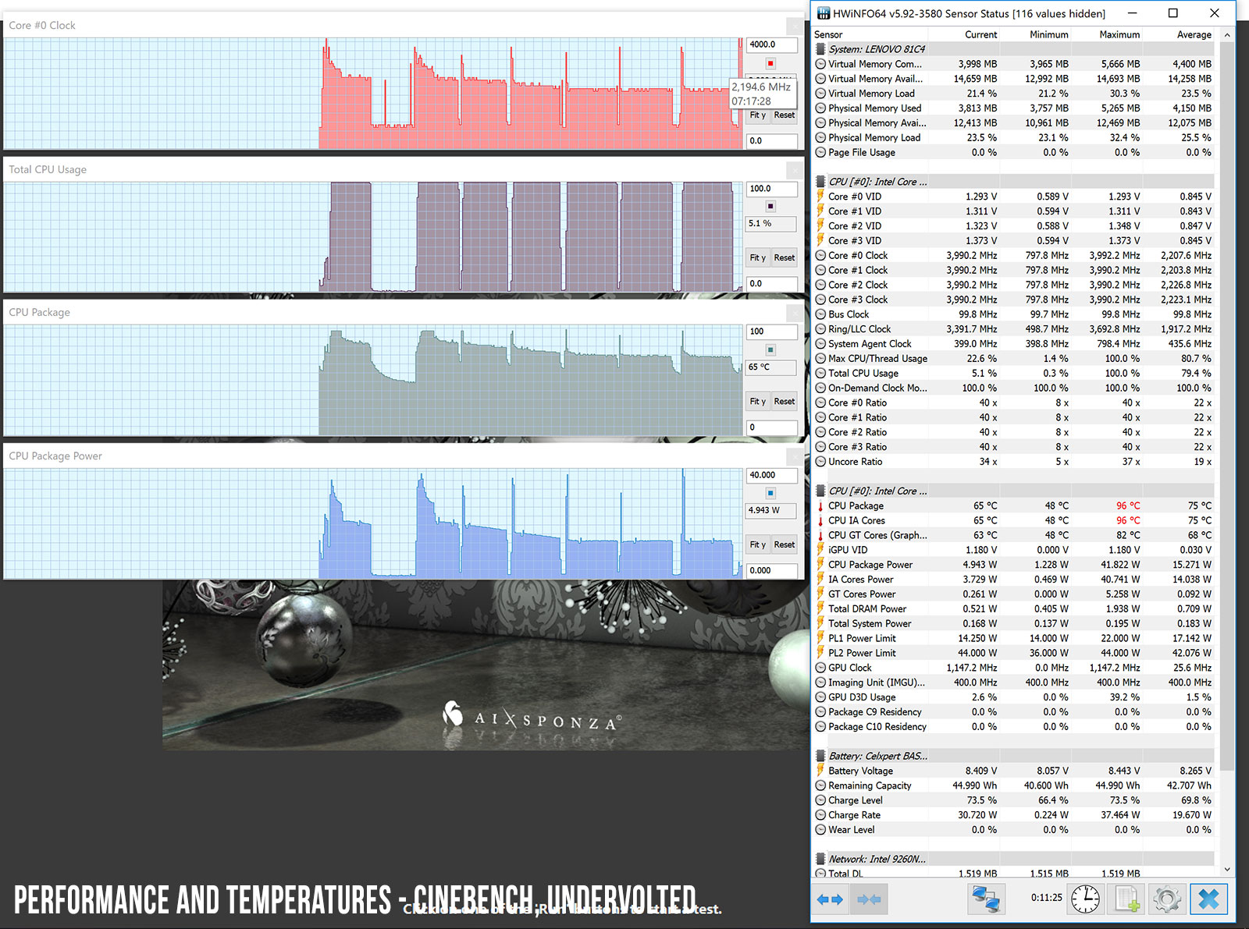Click the lightning icon on Core #0 VID row
This screenshot has width=1249, height=929.
(x=820, y=197)
